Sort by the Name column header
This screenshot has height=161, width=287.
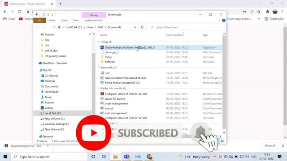coord(104,35)
